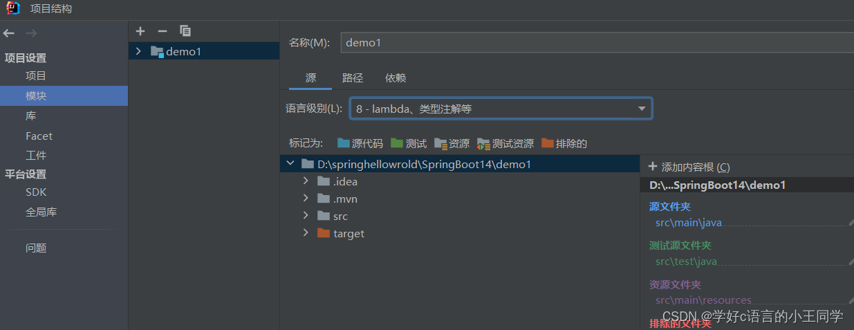Expand the src folder
The width and height of the screenshot is (854, 330).
(x=306, y=216)
